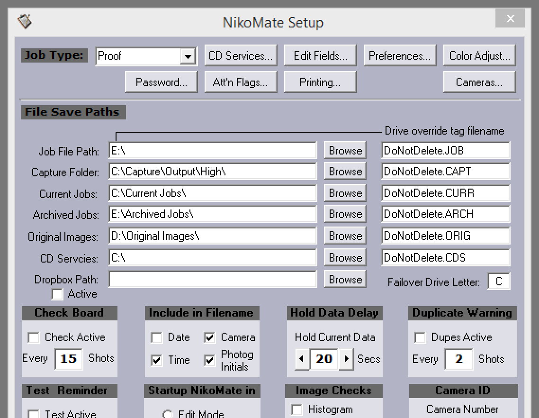The height and width of the screenshot is (418, 539).
Task: Click the Job File Path input field
Action: 213,151
